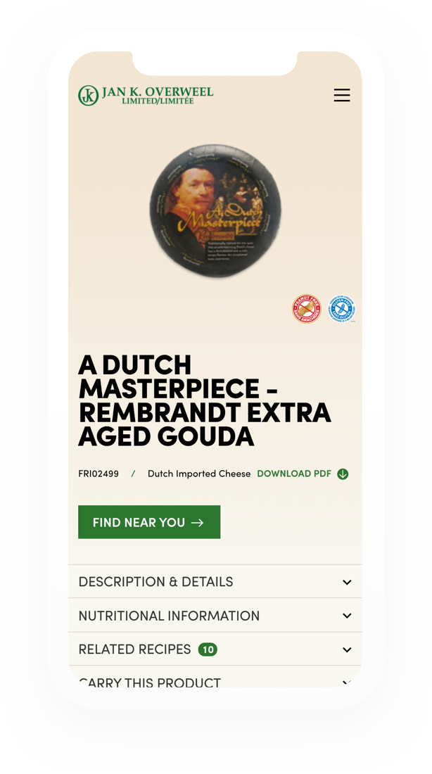Viewport: 432px width, 774px height.
Task: Expand Description & Details chevron
Action: coord(347,582)
